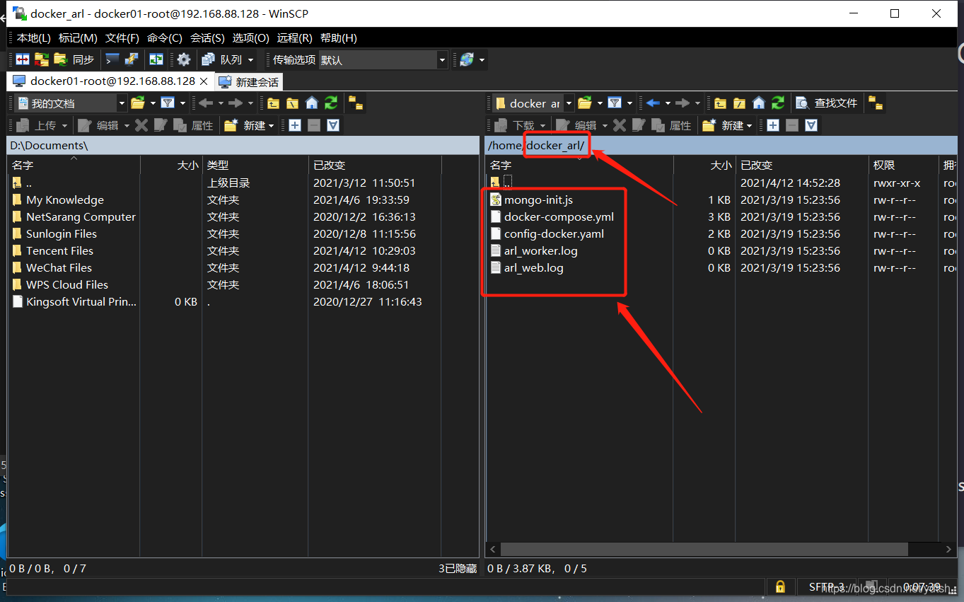Image resolution: width=964 pixels, height=602 pixels.
Task: Sort remote files by 已改变 column header
Action: pos(801,165)
